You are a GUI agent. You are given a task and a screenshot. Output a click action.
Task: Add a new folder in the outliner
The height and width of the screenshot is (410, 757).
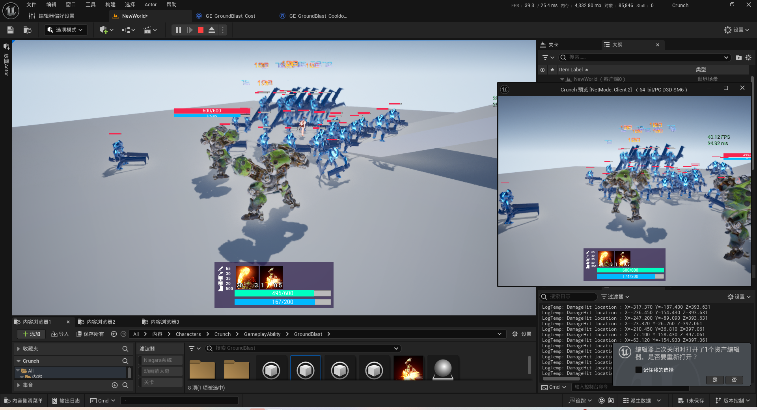point(739,58)
